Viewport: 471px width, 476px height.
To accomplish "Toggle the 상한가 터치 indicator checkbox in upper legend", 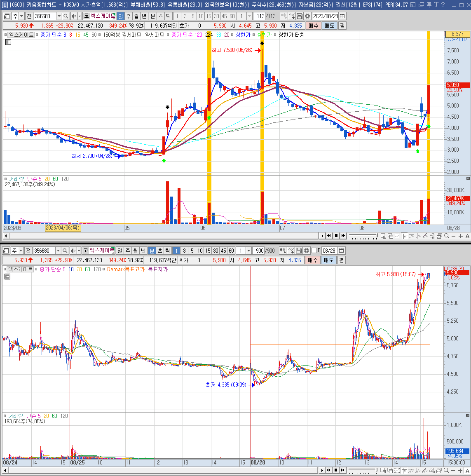I will [275, 35].
